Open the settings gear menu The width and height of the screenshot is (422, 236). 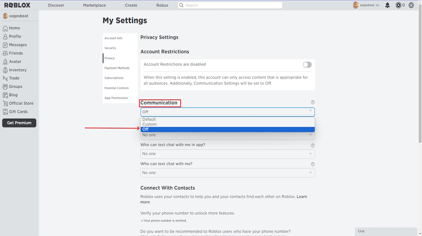click(411, 5)
